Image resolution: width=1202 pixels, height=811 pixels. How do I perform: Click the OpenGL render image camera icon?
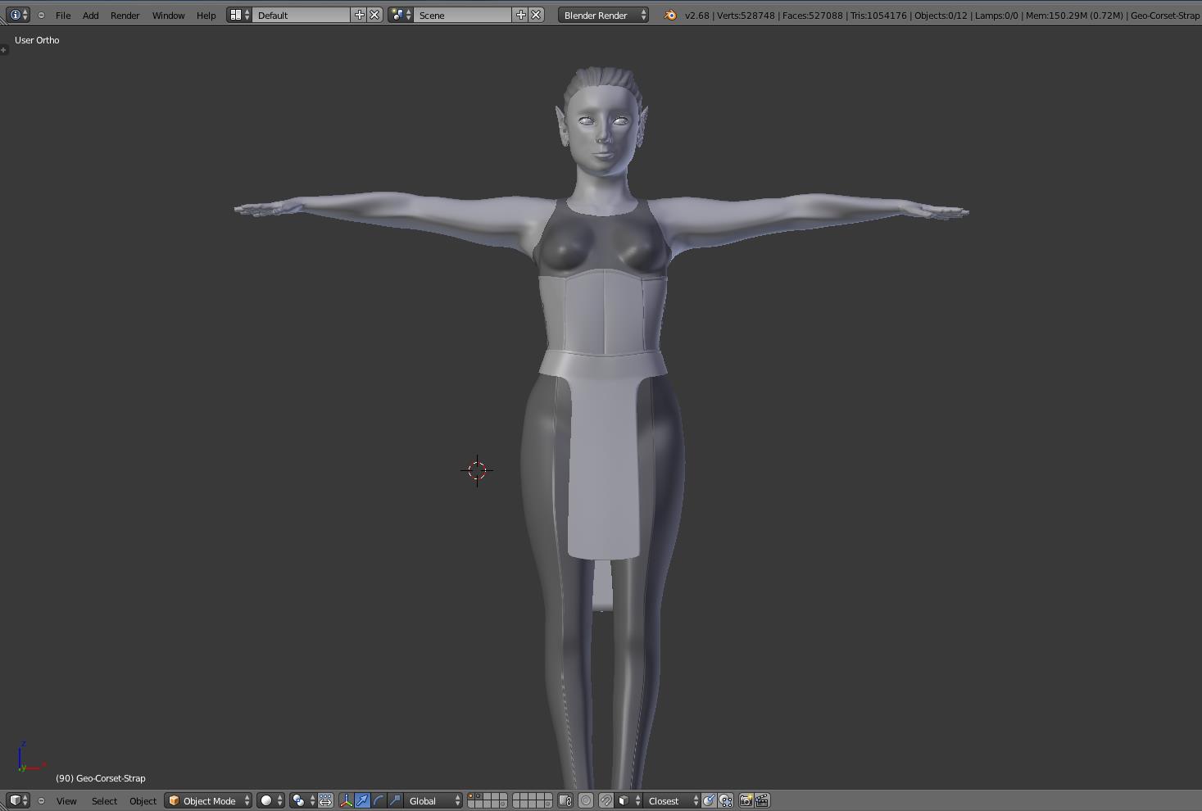[x=746, y=800]
